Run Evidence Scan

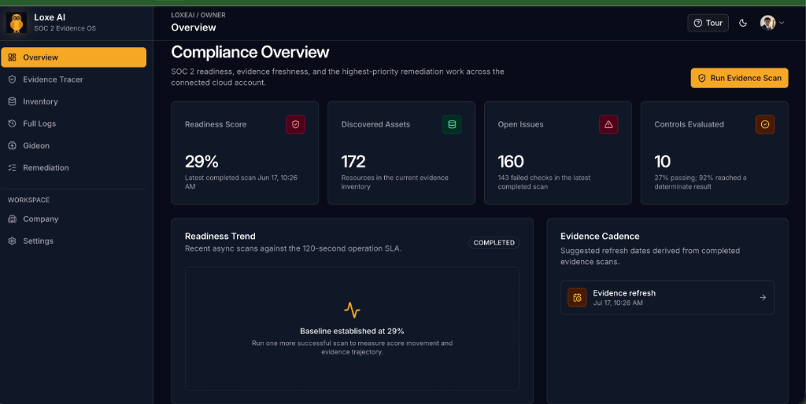click(x=739, y=78)
